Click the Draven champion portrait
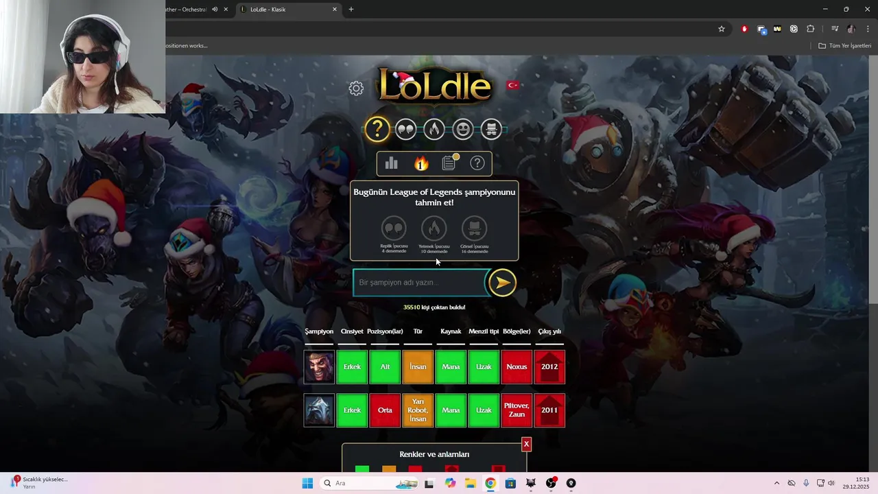 (319, 366)
